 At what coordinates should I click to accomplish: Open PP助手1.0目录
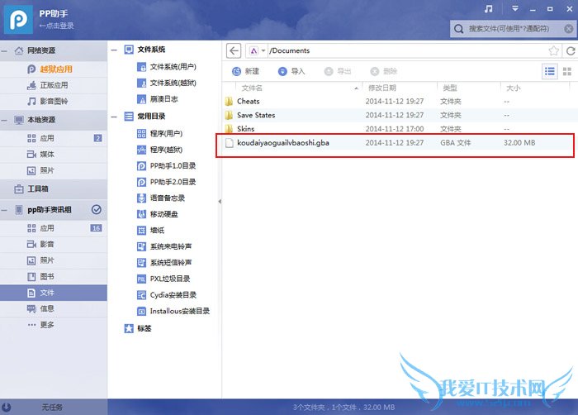coord(166,166)
